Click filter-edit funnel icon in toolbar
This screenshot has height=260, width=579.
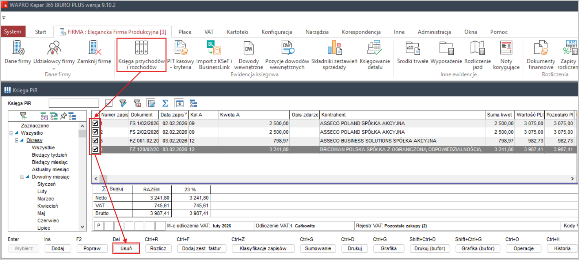[123, 103]
